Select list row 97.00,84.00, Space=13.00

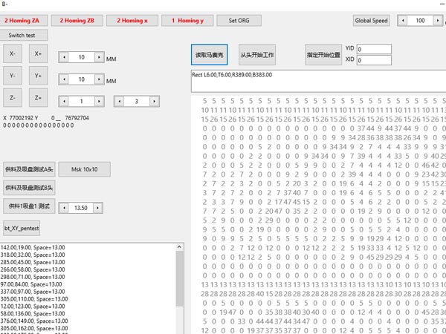pyautogui.click(x=31, y=284)
